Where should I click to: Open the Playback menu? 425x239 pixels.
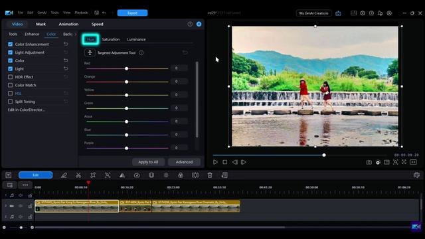(81, 13)
